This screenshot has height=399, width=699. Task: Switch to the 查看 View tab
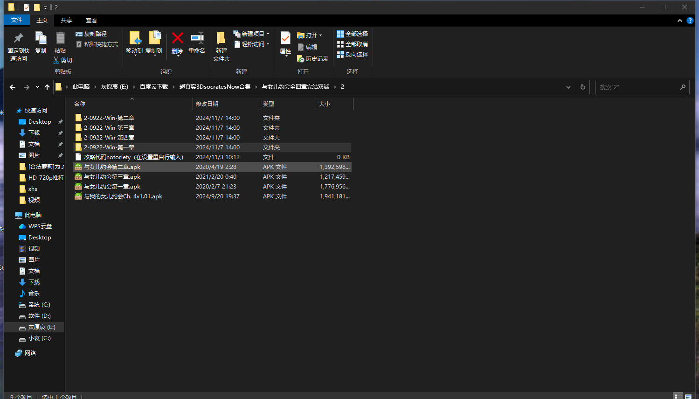[x=91, y=20]
